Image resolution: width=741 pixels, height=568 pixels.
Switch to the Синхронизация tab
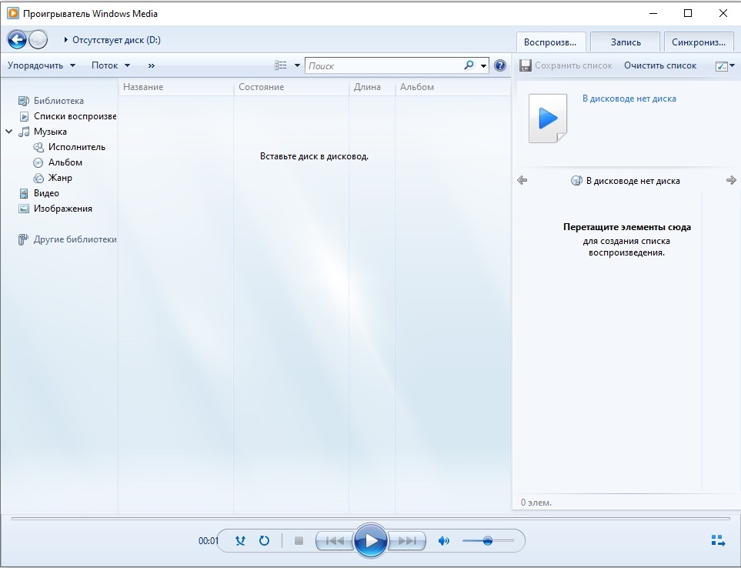click(x=699, y=42)
